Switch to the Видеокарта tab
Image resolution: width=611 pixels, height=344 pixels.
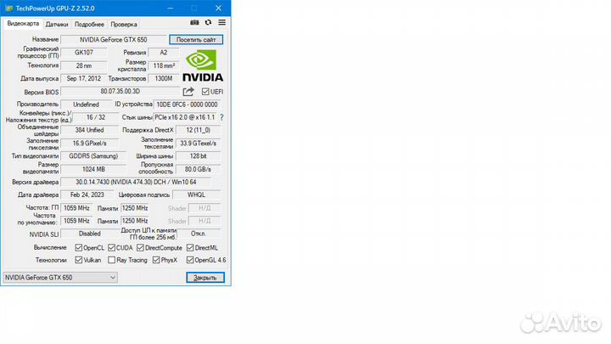(x=23, y=24)
